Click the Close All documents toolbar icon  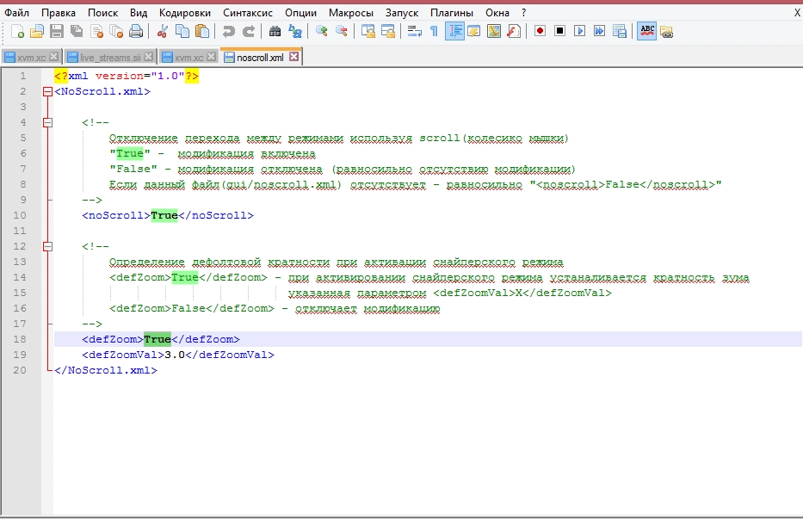pos(116,32)
